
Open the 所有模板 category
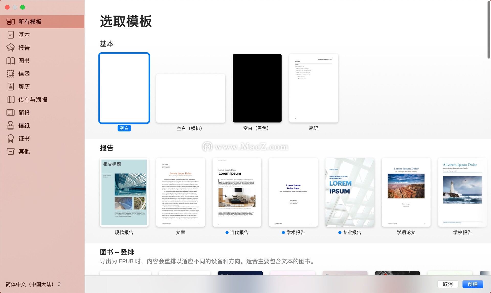point(42,22)
